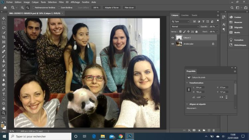249x140 pixels.
Task: Open the Sélection menu
Action: click(52, 2)
